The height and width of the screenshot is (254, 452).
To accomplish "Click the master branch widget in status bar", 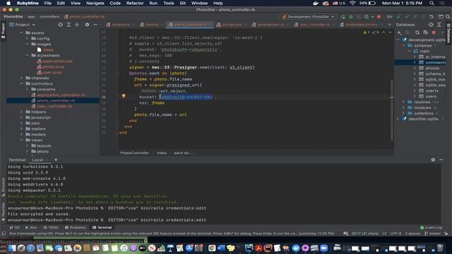I will point(433,234).
